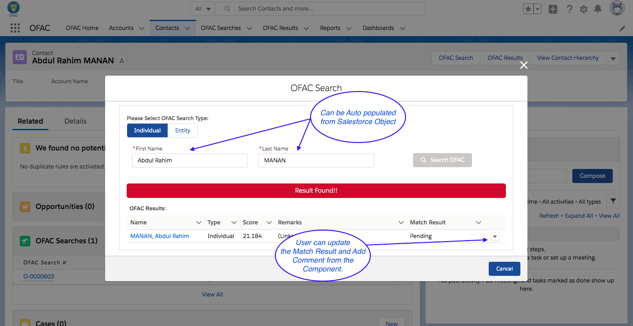The width and height of the screenshot is (633, 326).
Task: Open user profile avatar
Action: tap(617, 8)
